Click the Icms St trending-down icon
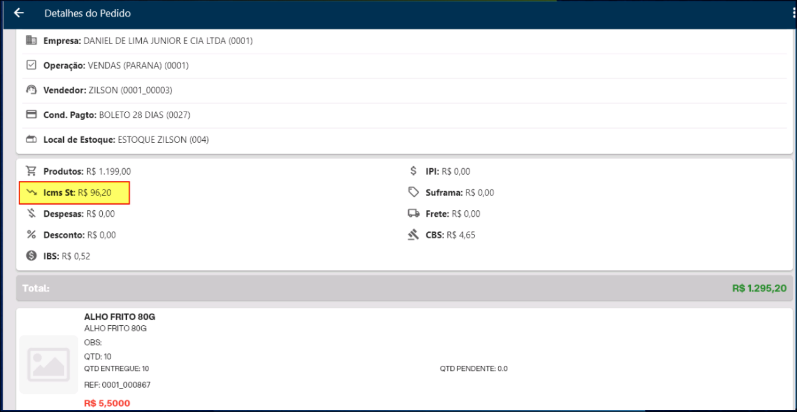797x412 pixels. (32, 192)
